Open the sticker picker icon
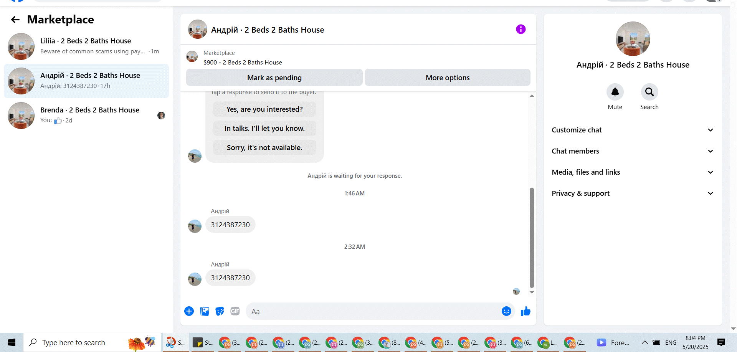Viewport: 737px width, 352px height. 220,311
